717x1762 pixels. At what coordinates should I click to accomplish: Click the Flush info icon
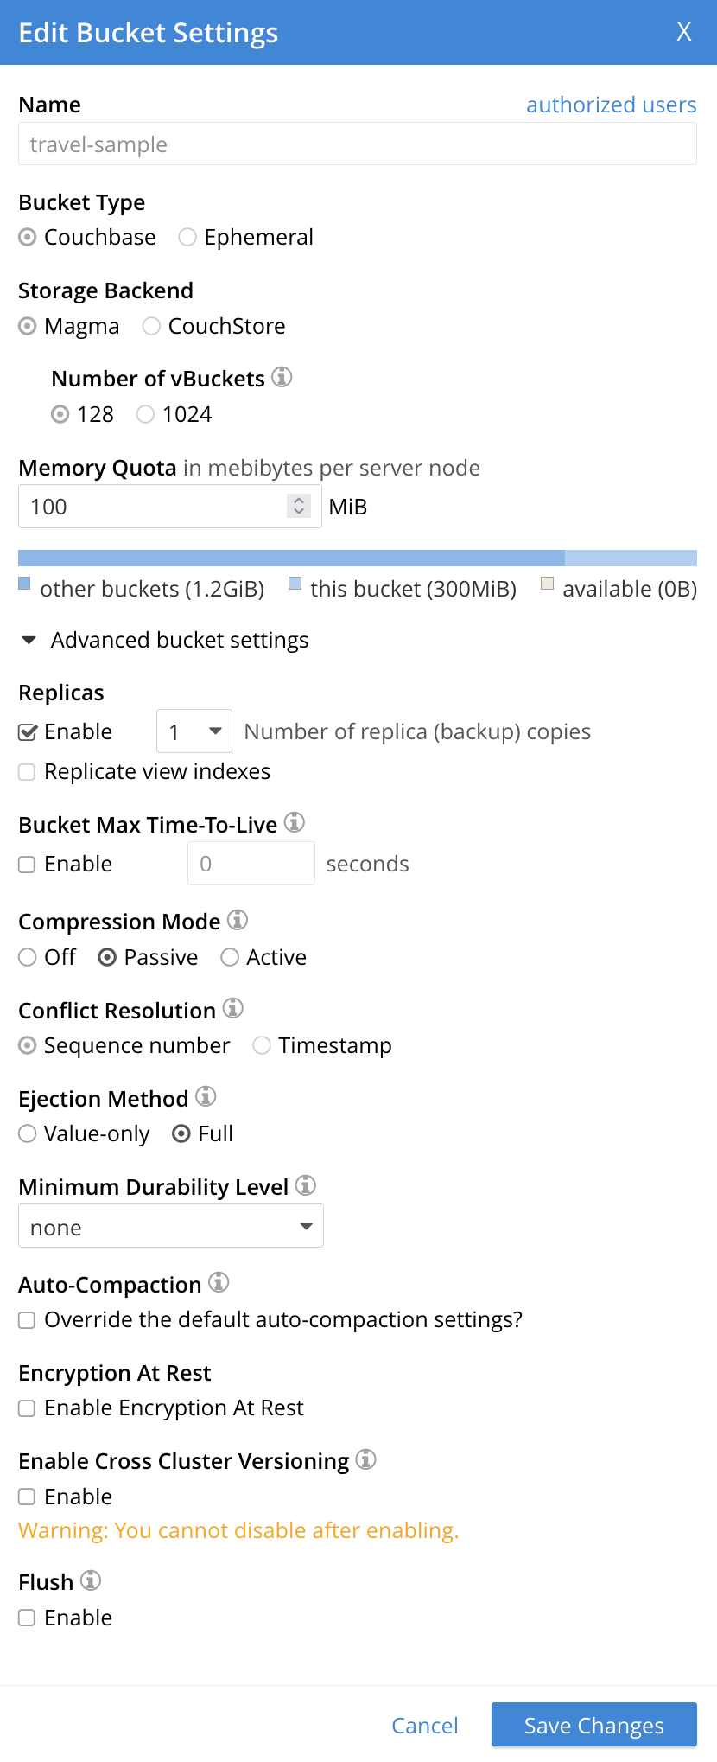(91, 1580)
